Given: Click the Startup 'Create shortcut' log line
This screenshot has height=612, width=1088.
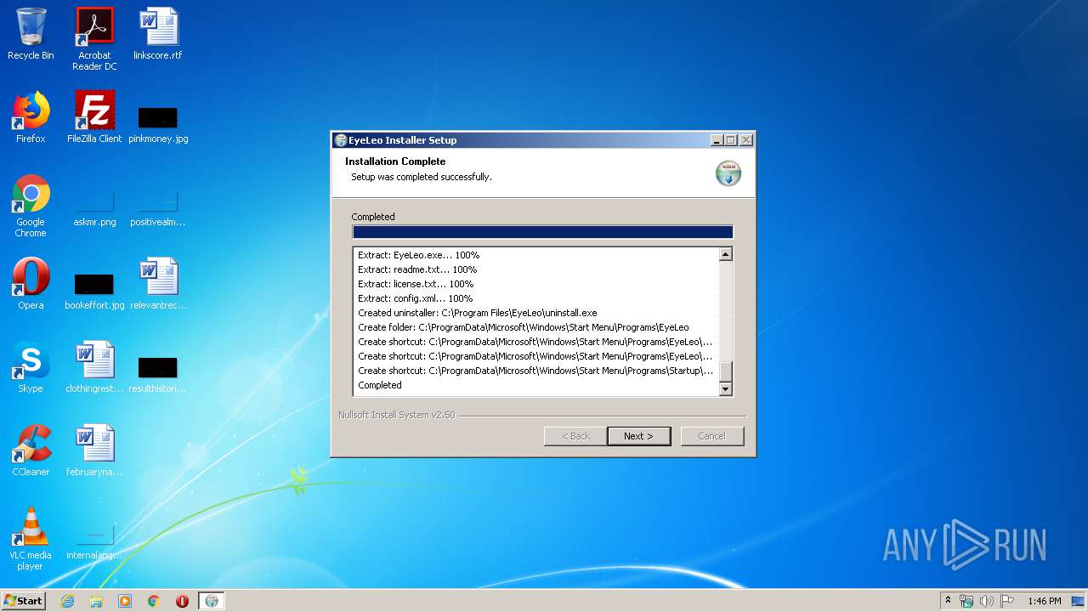Looking at the screenshot, I should (x=535, y=371).
